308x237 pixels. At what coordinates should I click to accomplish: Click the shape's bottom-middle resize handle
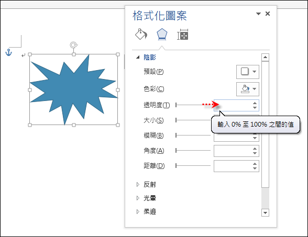coord(74,125)
